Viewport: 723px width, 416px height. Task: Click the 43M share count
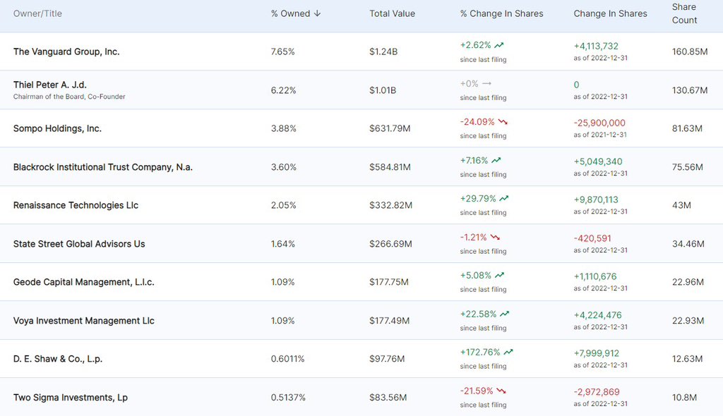click(681, 205)
